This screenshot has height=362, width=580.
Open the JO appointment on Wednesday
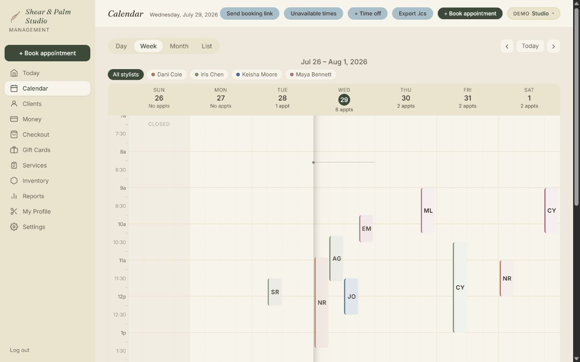351,297
